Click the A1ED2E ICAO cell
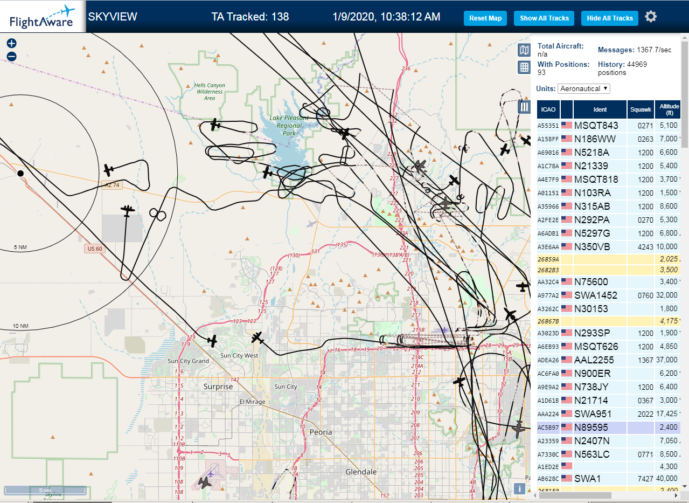 click(x=548, y=466)
